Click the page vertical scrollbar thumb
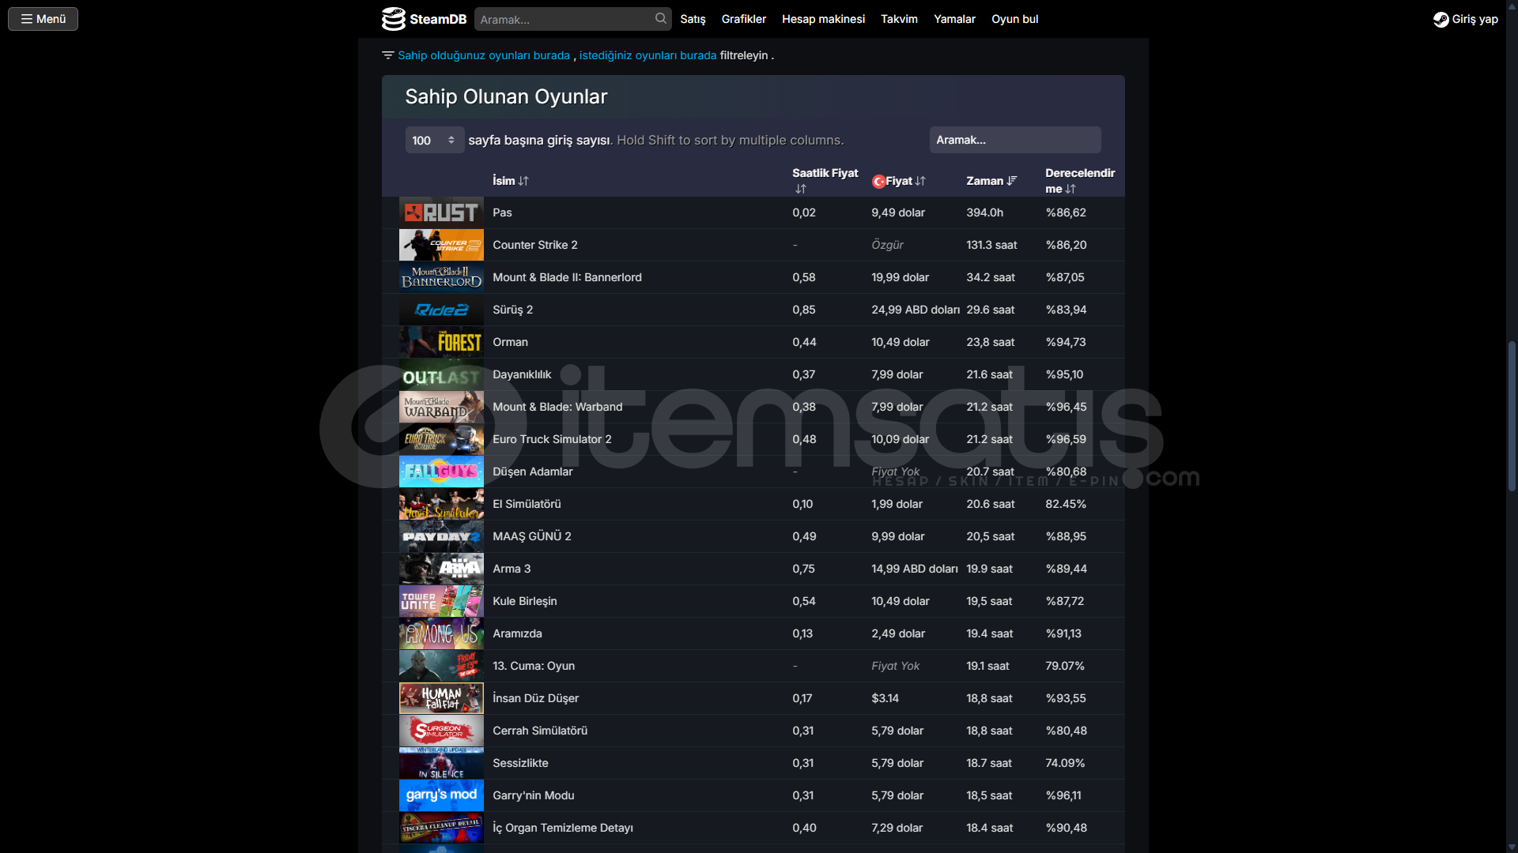 1512,416
